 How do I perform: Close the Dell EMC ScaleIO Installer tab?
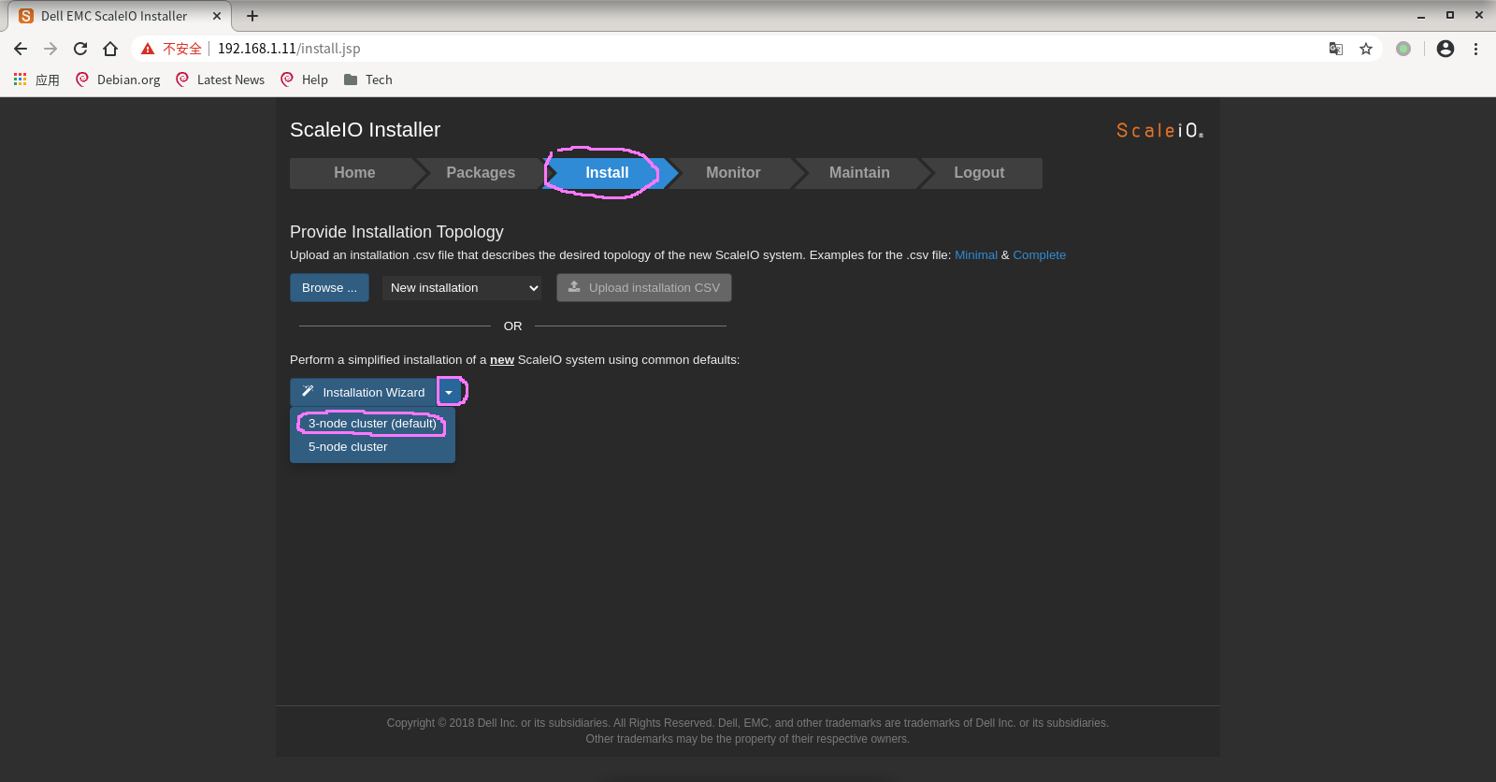pyautogui.click(x=217, y=16)
